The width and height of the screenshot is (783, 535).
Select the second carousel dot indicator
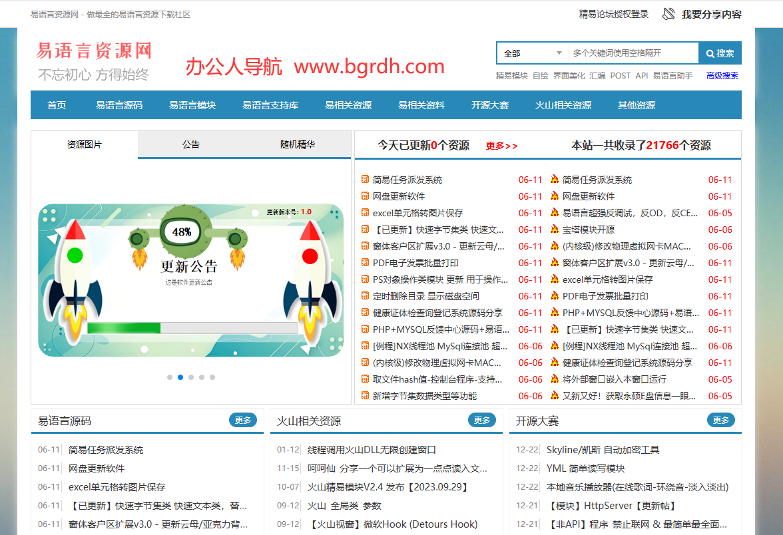180,377
